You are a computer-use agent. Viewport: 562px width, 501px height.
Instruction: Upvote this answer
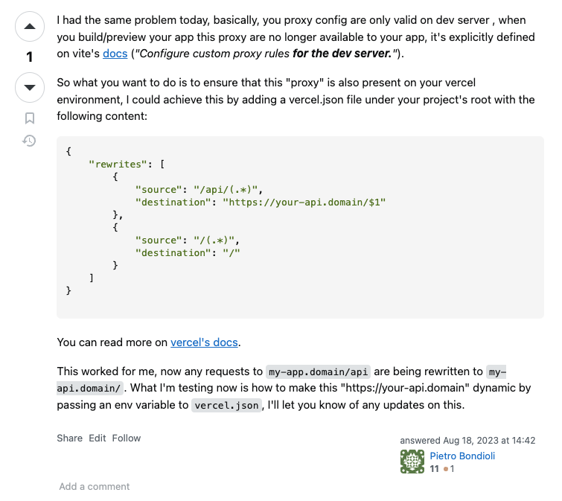[29, 27]
